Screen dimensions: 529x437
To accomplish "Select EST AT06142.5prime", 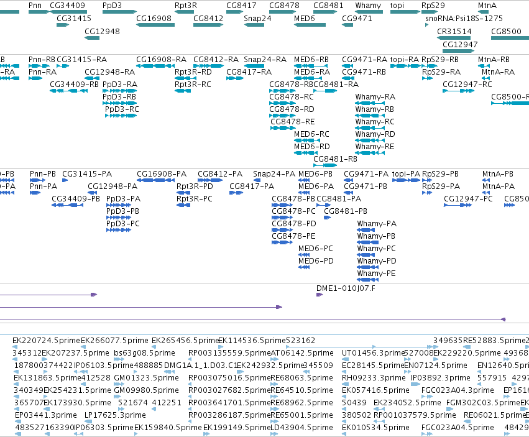I will (x=274, y=359).
